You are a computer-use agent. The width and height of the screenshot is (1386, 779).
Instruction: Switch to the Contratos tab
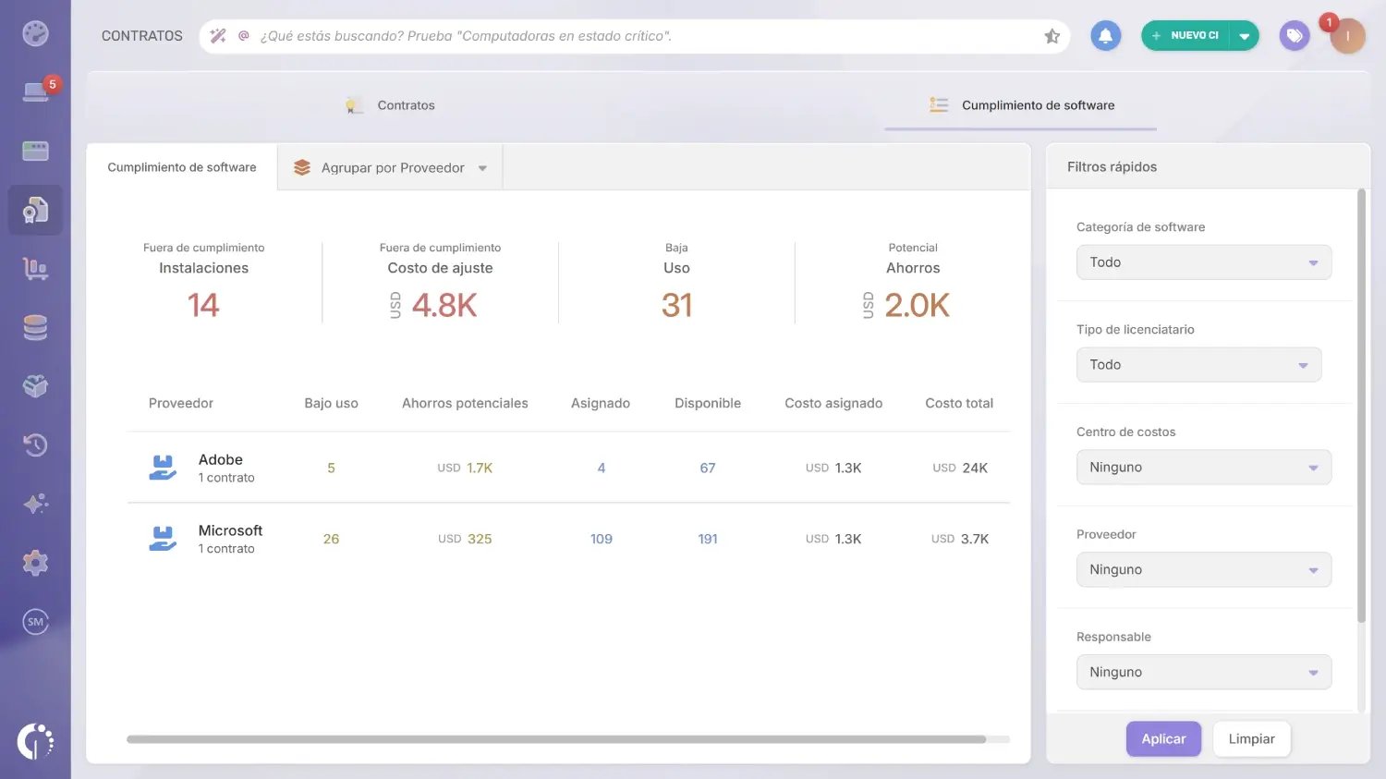point(390,105)
